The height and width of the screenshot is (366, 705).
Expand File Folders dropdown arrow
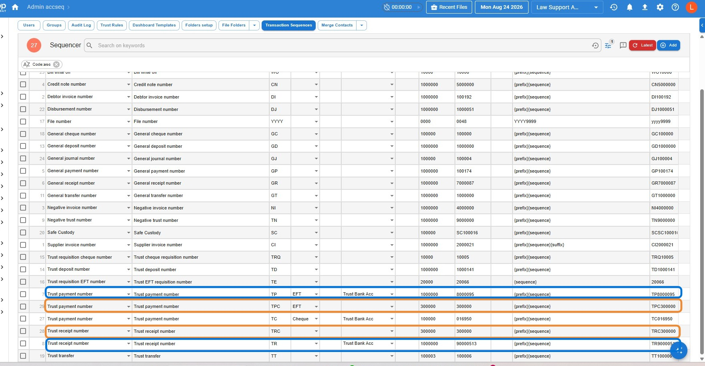click(x=254, y=25)
